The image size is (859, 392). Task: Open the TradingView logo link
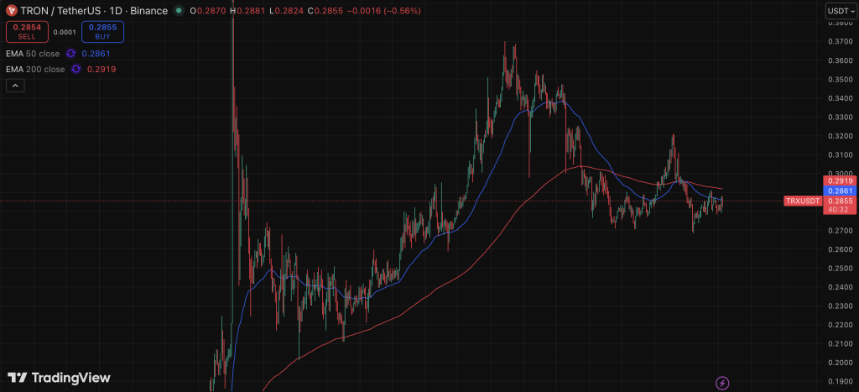pyautogui.click(x=59, y=378)
